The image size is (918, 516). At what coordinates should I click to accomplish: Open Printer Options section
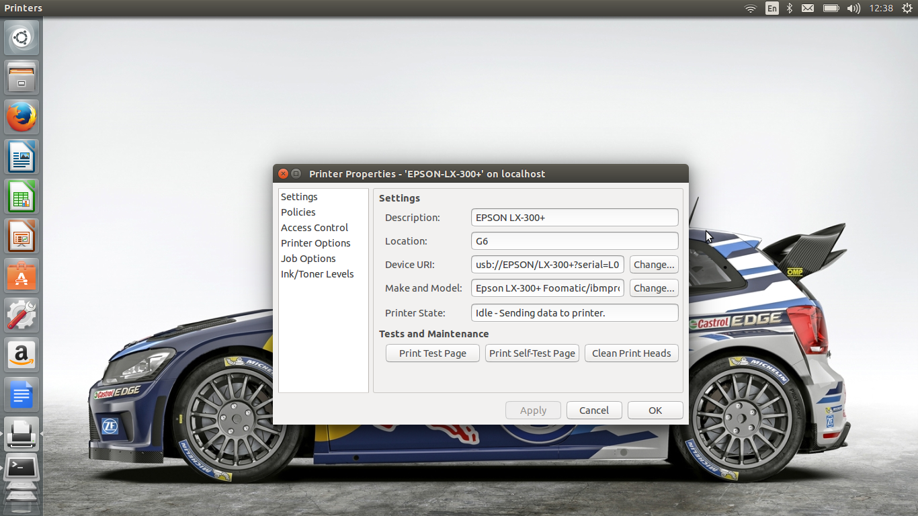pyautogui.click(x=316, y=243)
